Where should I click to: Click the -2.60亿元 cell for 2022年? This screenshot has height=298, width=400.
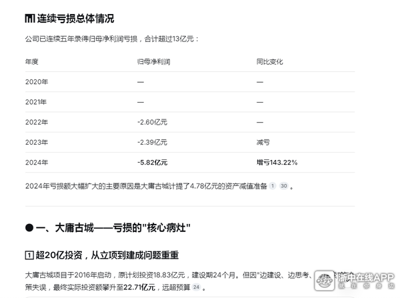point(152,122)
